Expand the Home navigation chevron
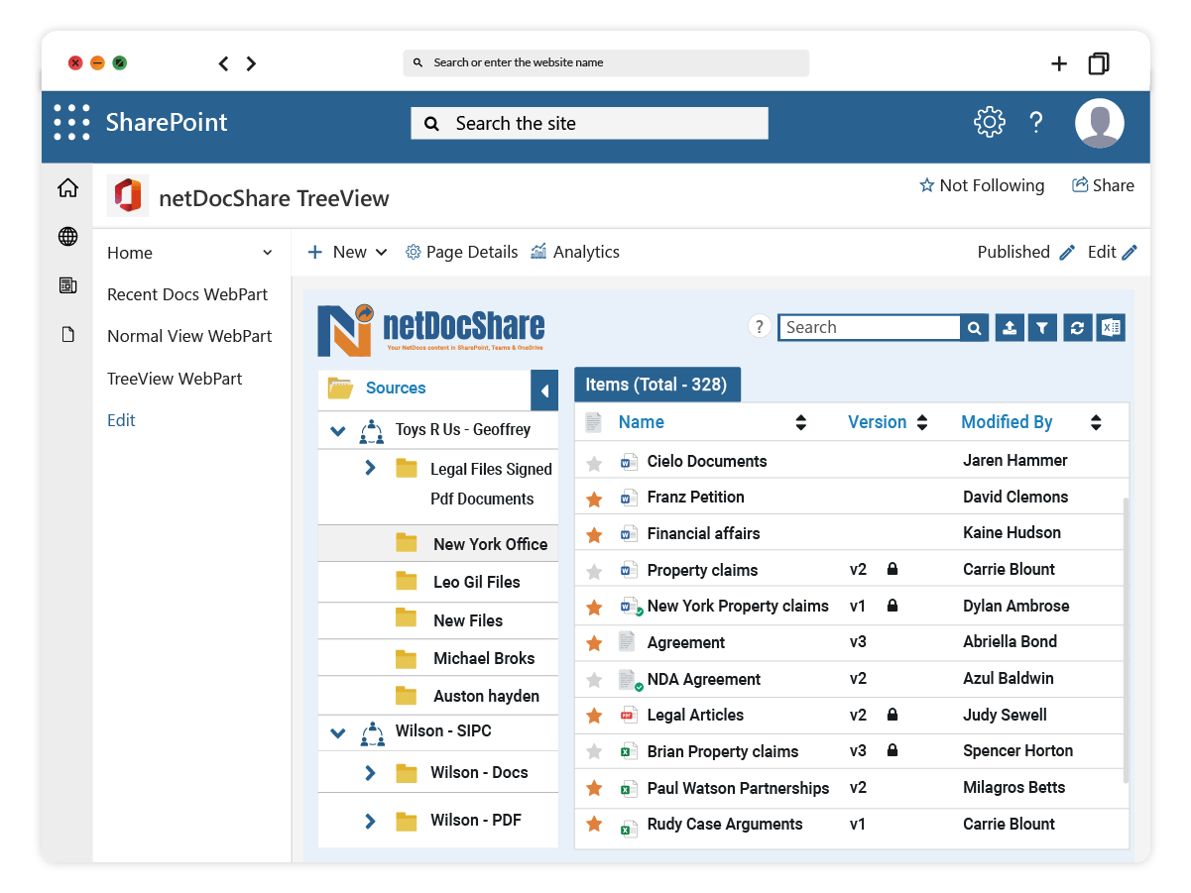The image size is (1191, 893). (267, 253)
